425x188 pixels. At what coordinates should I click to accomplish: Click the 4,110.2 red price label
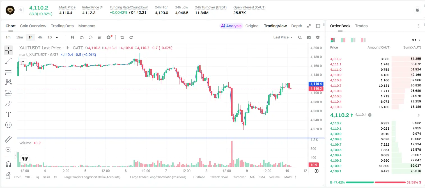pyautogui.click(x=316, y=89)
